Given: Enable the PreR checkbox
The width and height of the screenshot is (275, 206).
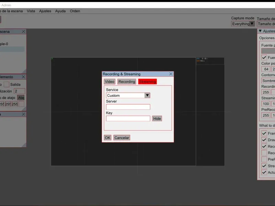Looking at the screenshot, I should (x=264, y=159).
